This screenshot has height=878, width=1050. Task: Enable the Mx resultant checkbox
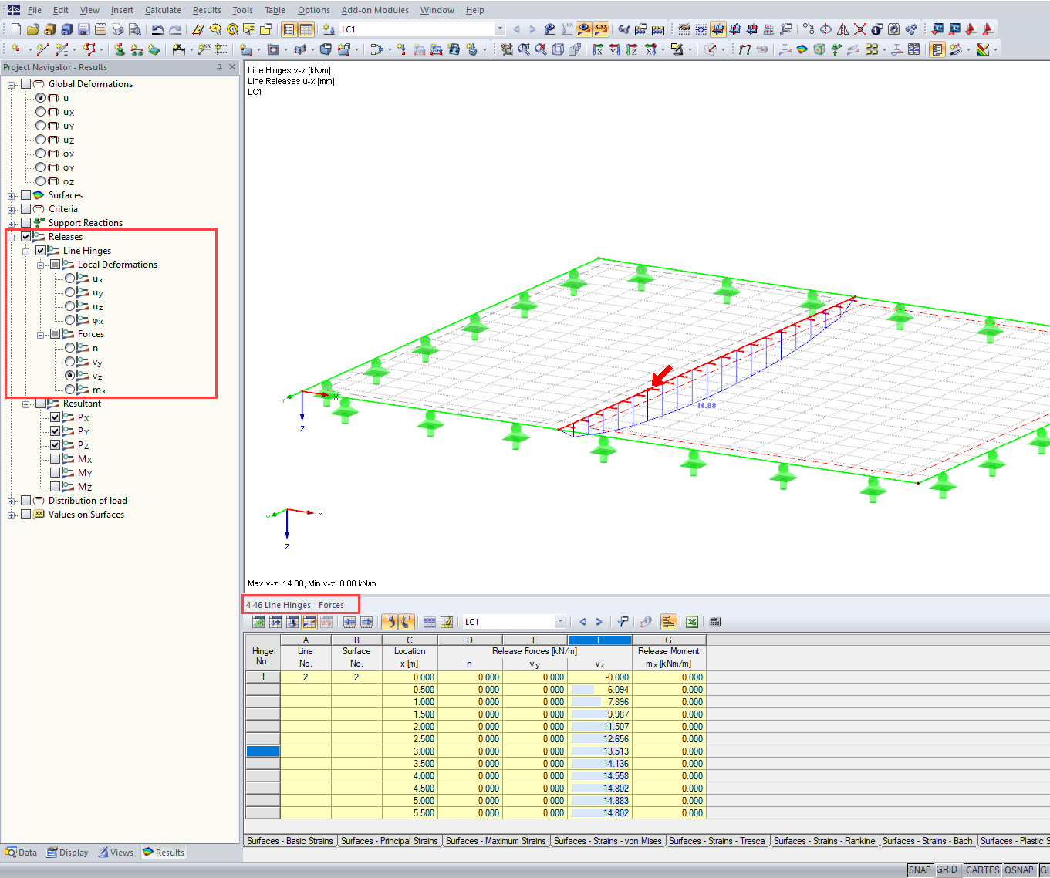pos(56,459)
